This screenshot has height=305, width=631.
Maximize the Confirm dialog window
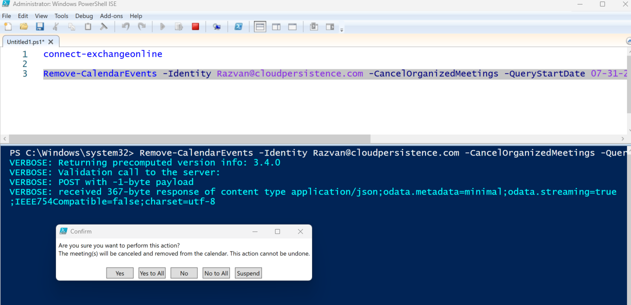tap(277, 231)
